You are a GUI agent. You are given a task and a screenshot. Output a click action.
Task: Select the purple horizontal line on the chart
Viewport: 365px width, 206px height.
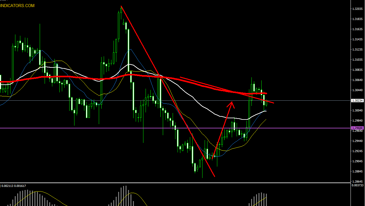click(x=175, y=128)
